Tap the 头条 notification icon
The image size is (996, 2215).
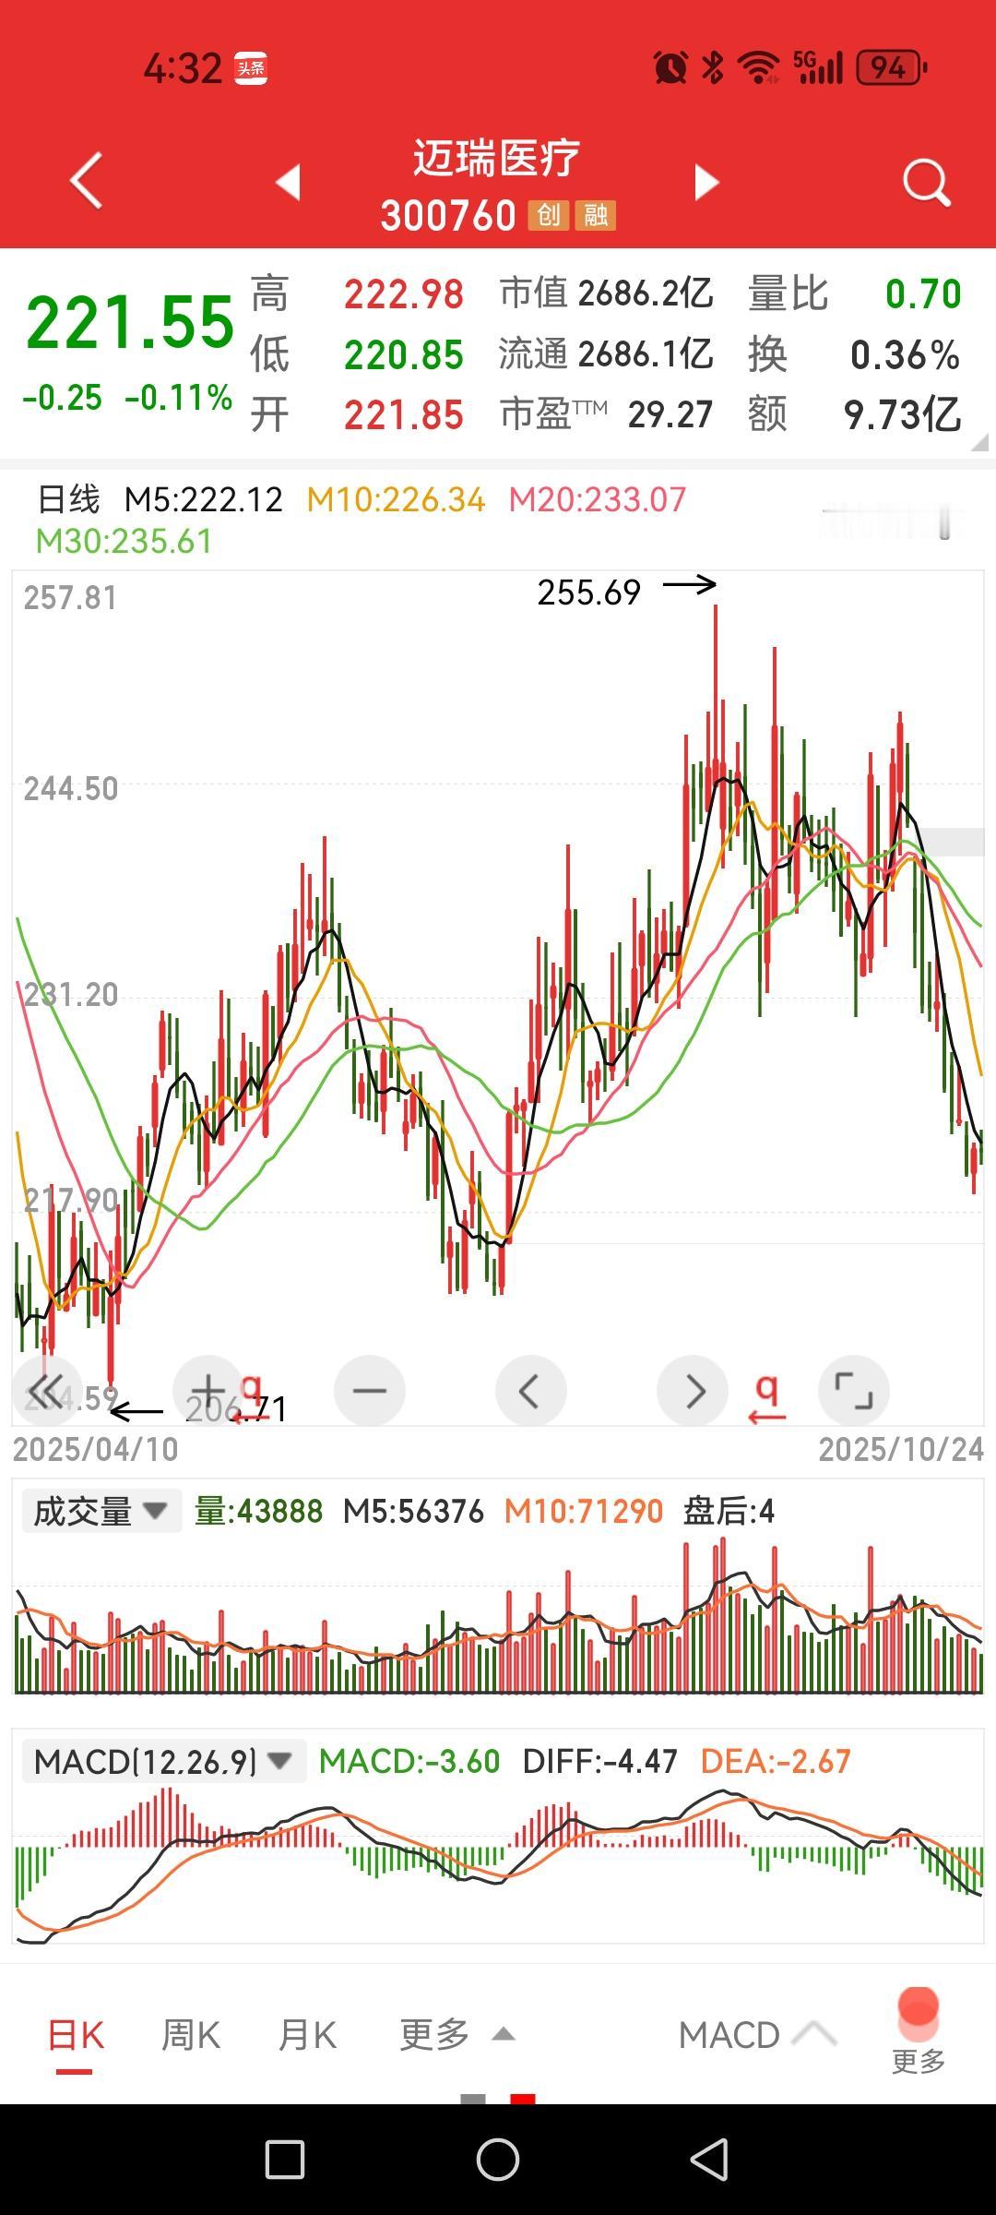pyautogui.click(x=251, y=68)
